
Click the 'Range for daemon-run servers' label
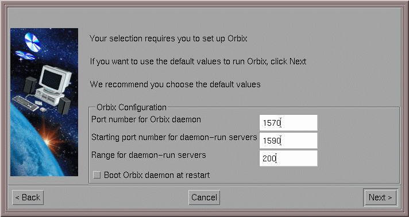[x=148, y=155]
